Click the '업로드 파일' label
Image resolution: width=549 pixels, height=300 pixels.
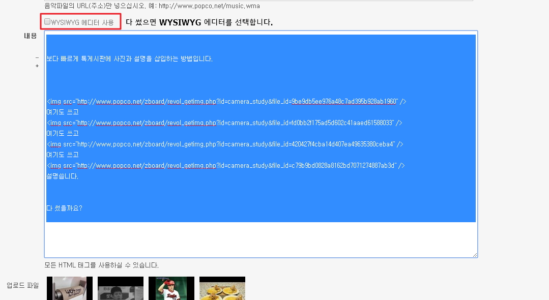tap(22, 285)
